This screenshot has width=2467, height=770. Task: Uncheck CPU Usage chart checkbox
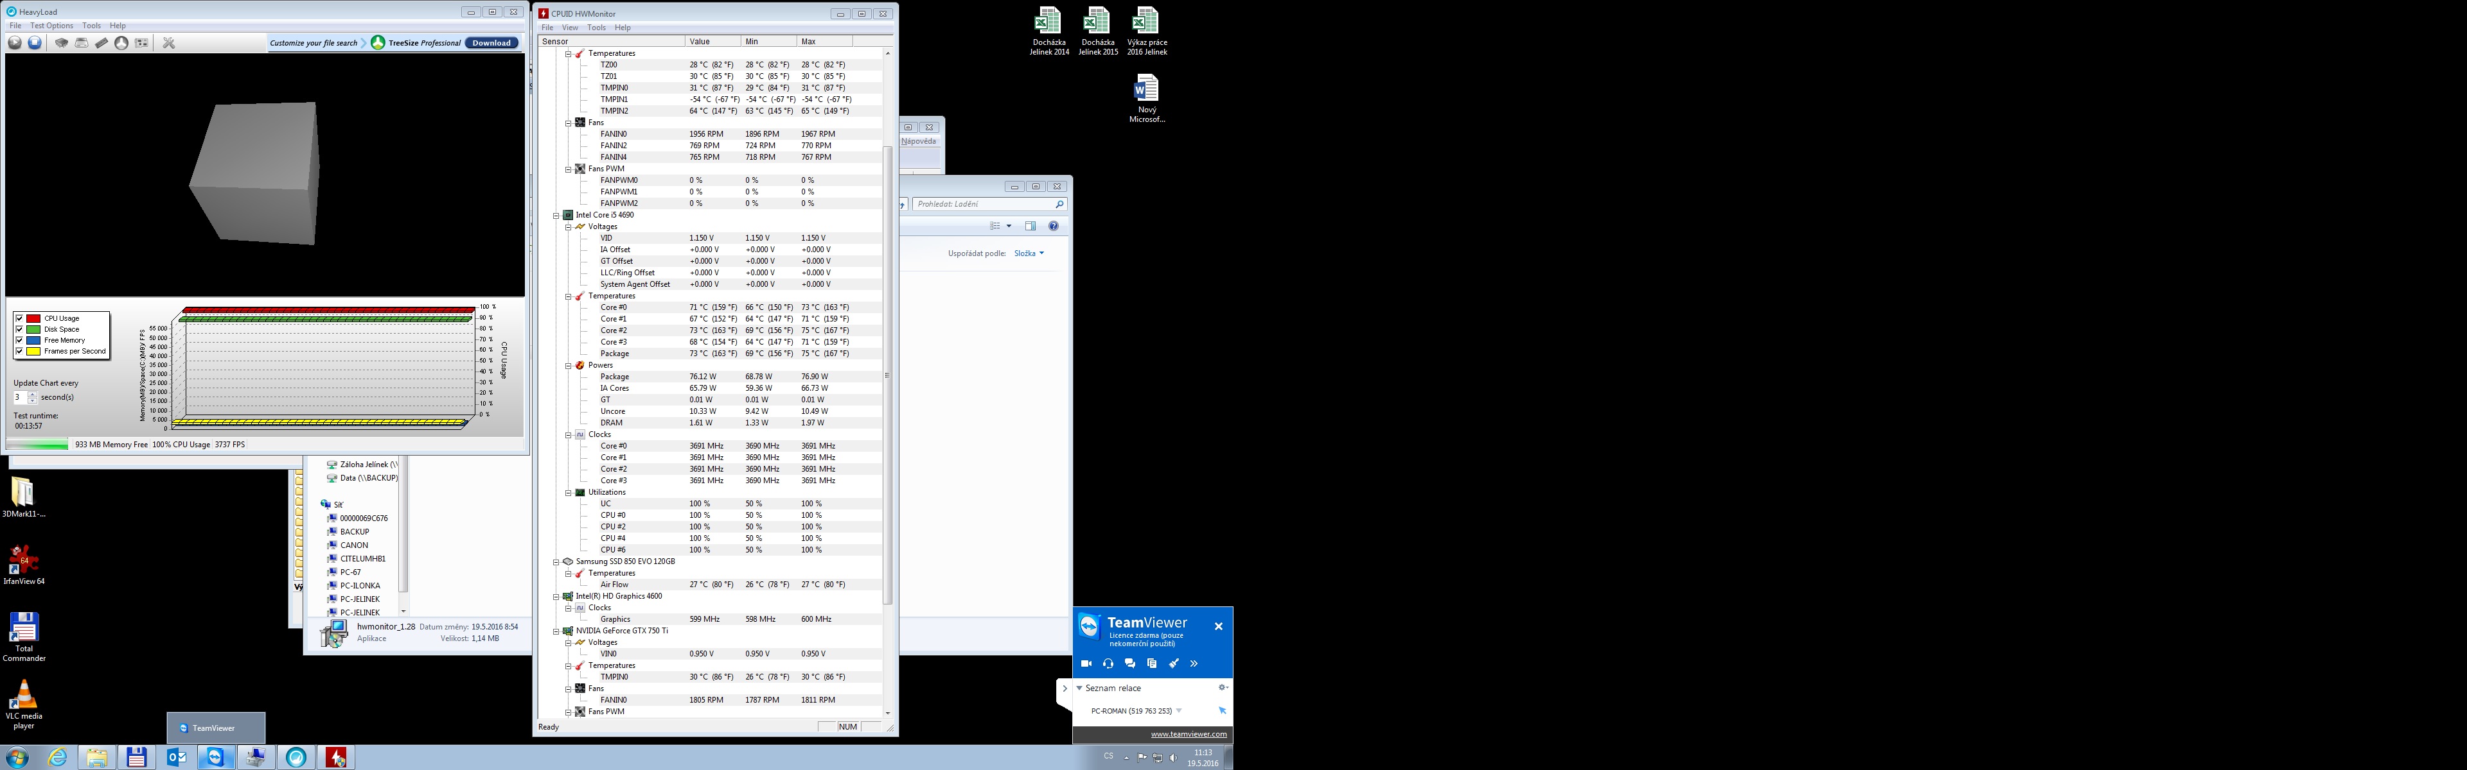[x=19, y=318]
